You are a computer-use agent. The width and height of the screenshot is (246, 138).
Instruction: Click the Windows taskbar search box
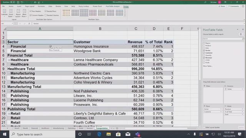42,134
